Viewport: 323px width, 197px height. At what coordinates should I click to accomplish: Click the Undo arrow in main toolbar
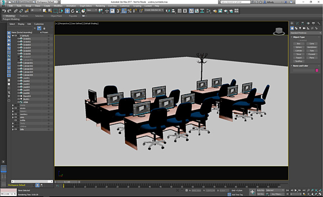pyautogui.click(x=4, y=11)
